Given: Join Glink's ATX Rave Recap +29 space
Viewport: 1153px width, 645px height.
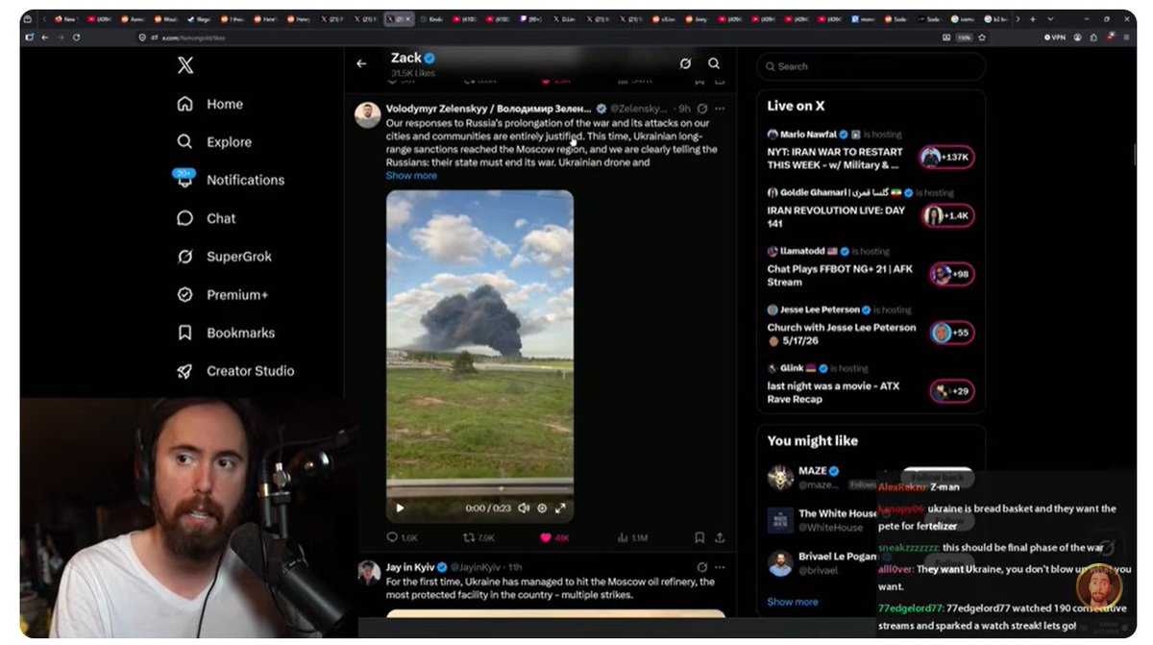Looking at the screenshot, I should [x=951, y=391].
